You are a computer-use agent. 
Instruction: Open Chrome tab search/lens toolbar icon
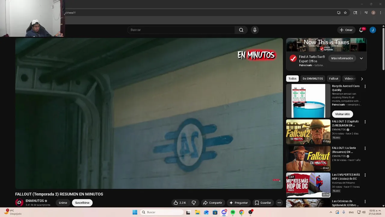pos(355,13)
